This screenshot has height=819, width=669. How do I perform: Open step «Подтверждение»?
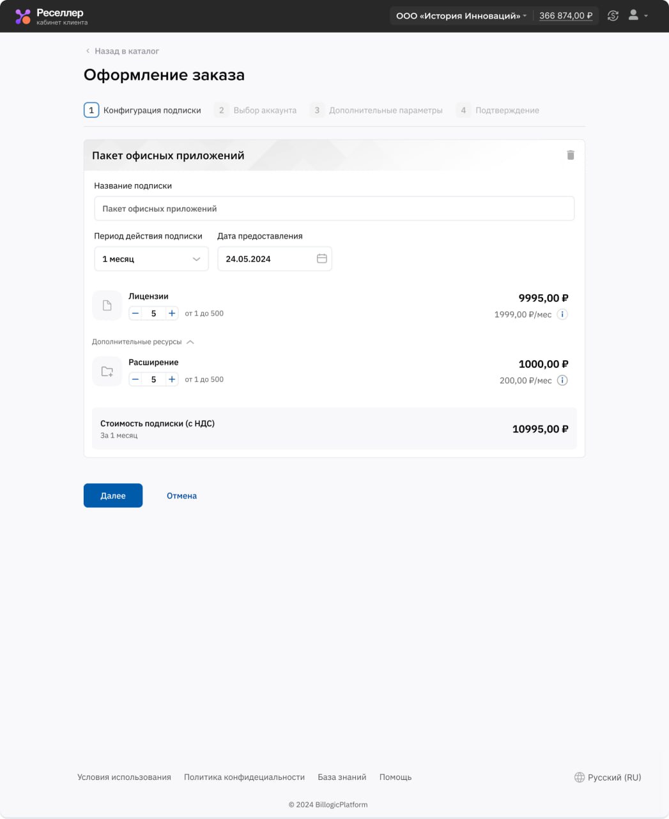click(507, 109)
